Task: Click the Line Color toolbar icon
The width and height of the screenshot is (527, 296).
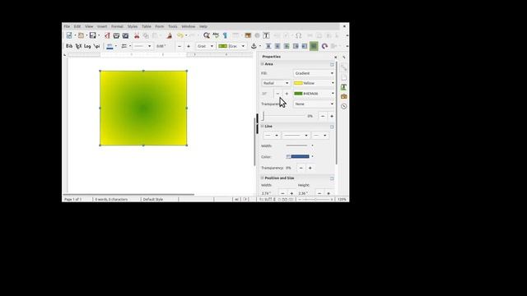Action: pyautogui.click(x=110, y=46)
